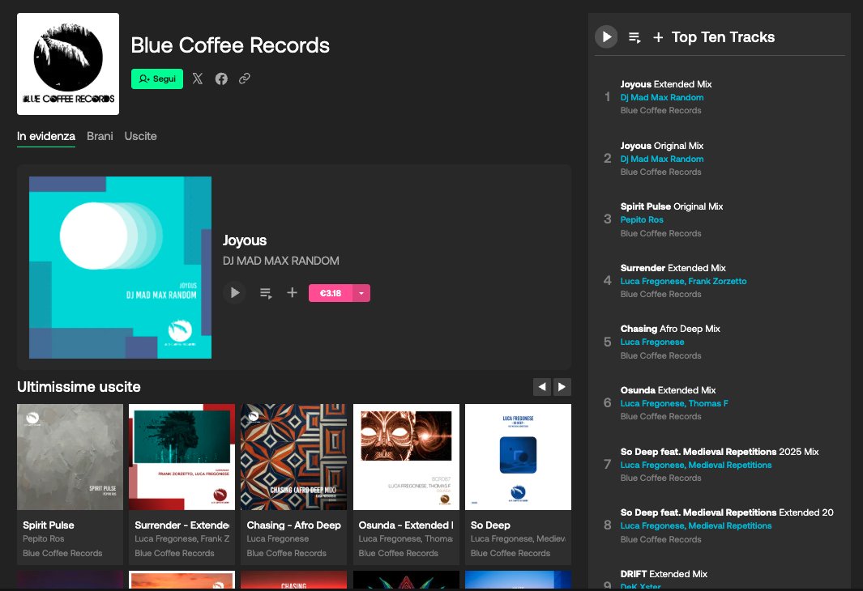This screenshot has width=863, height=591.
Task: Open artists under So Deep 2025 Mix
Action: pos(696,465)
